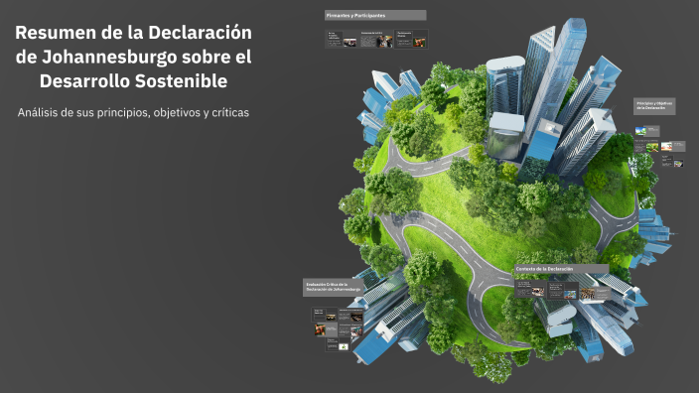Viewport: 699px width, 393px height.
Task: Select the main presentation title text
Action: point(133,57)
